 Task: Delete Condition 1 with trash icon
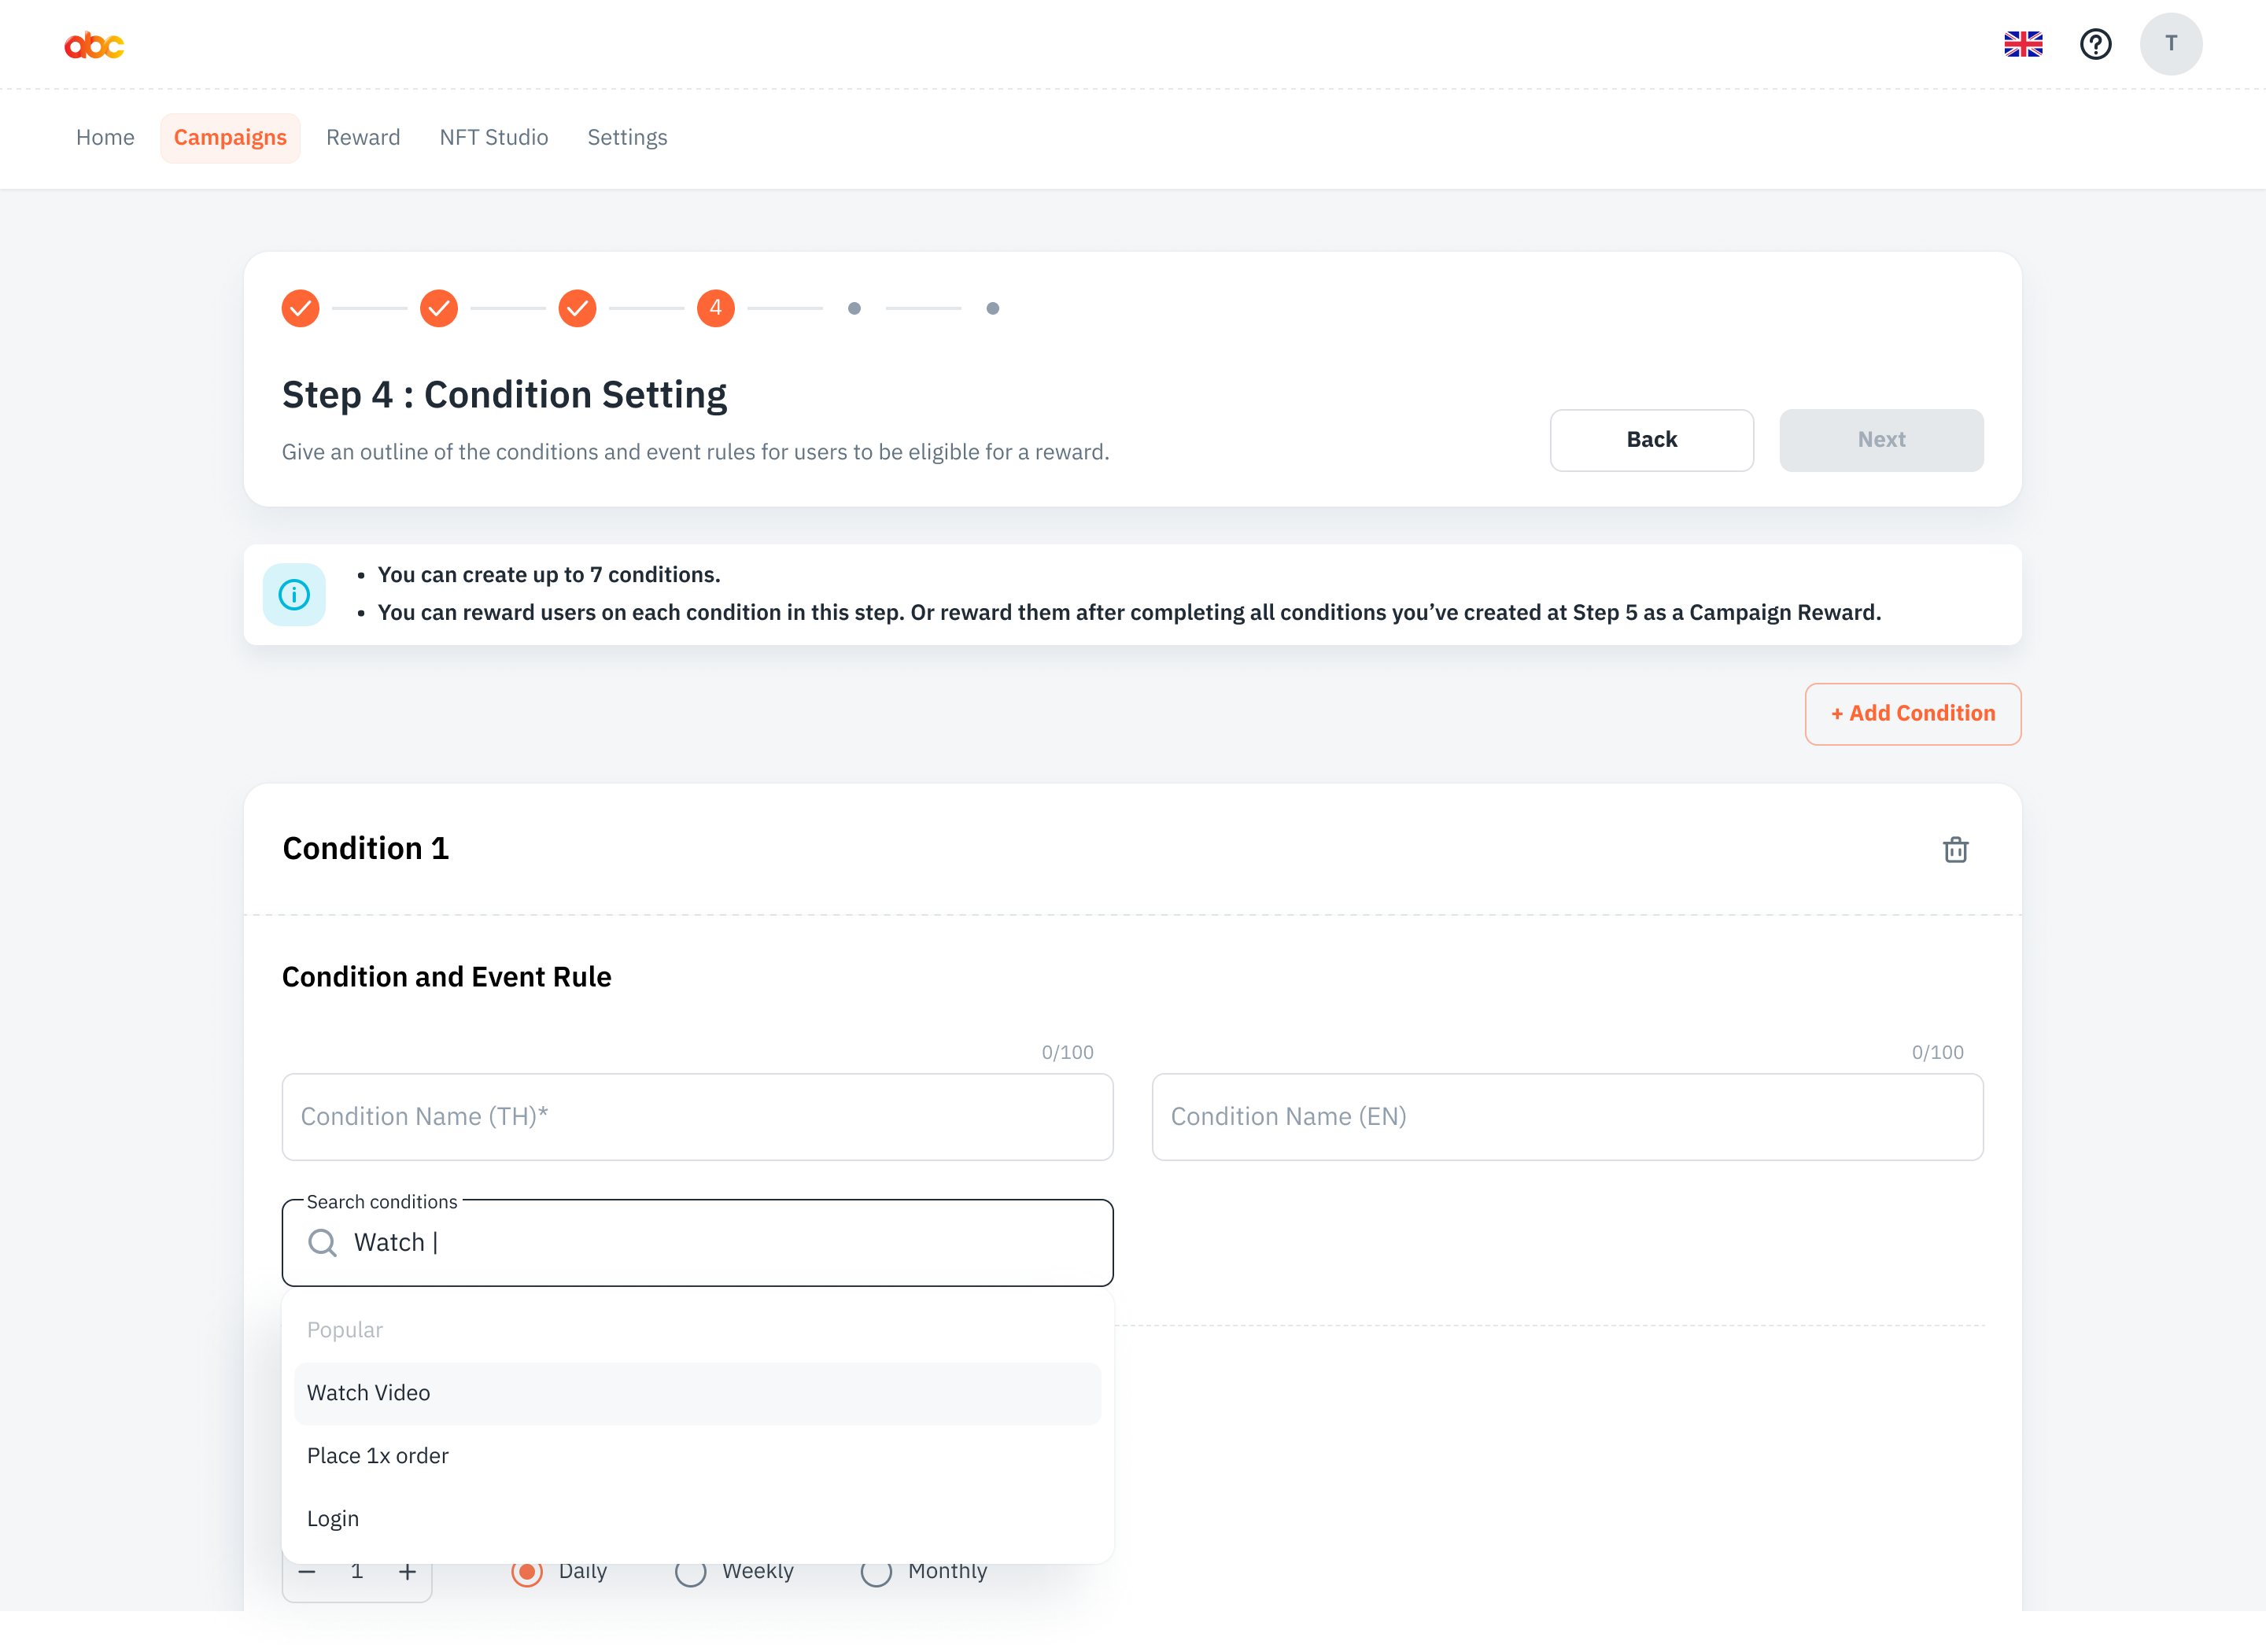click(x=1955, y=850)
